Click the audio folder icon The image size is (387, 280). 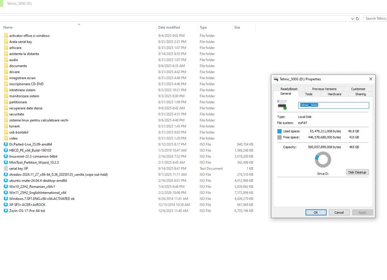point(6,60)
